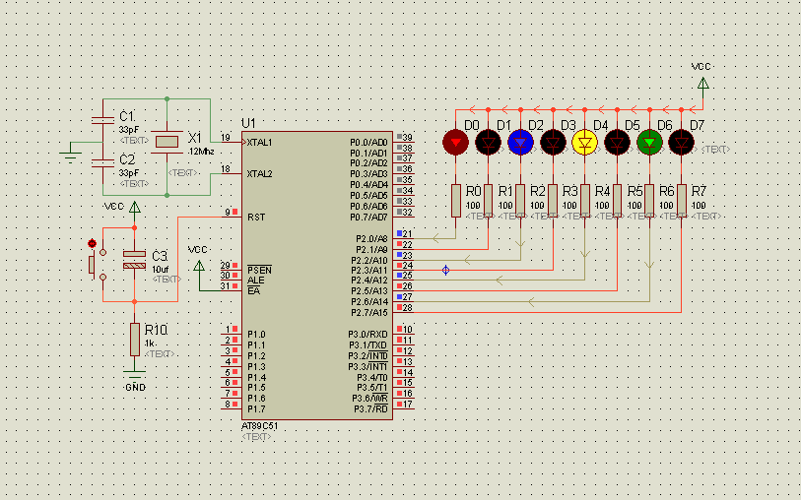Click the 12Mhz crystal value text
Image resolution: width=801 pixels, height=500 pixels.
point(201,152)
